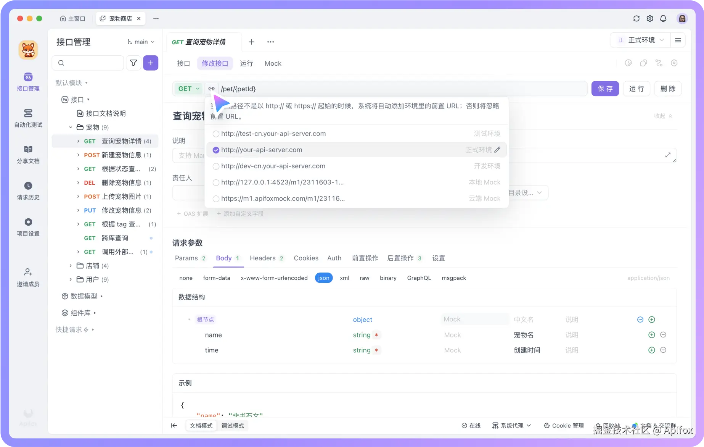Screen dimensions: 704x447
Task: Click the sync/refresh icon in the top bar
Action: 636,18
